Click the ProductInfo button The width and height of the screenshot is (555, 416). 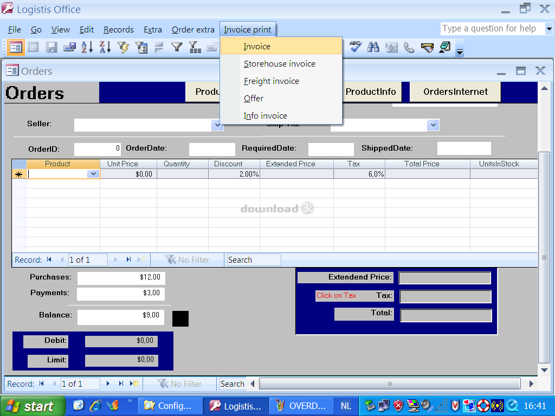pyautogui.click(x=372, y=92)
